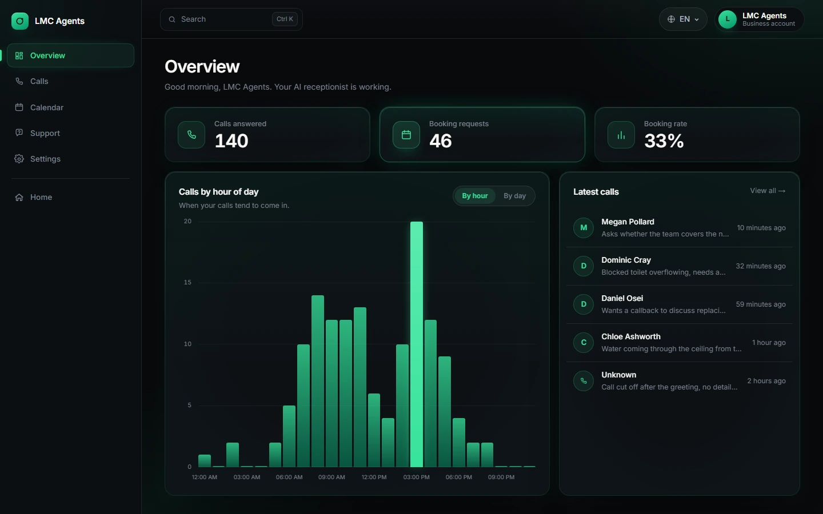Open the Dominic Cray call entry
The image size is (823, 514).
pyautogui.click(x=680, y=266)
